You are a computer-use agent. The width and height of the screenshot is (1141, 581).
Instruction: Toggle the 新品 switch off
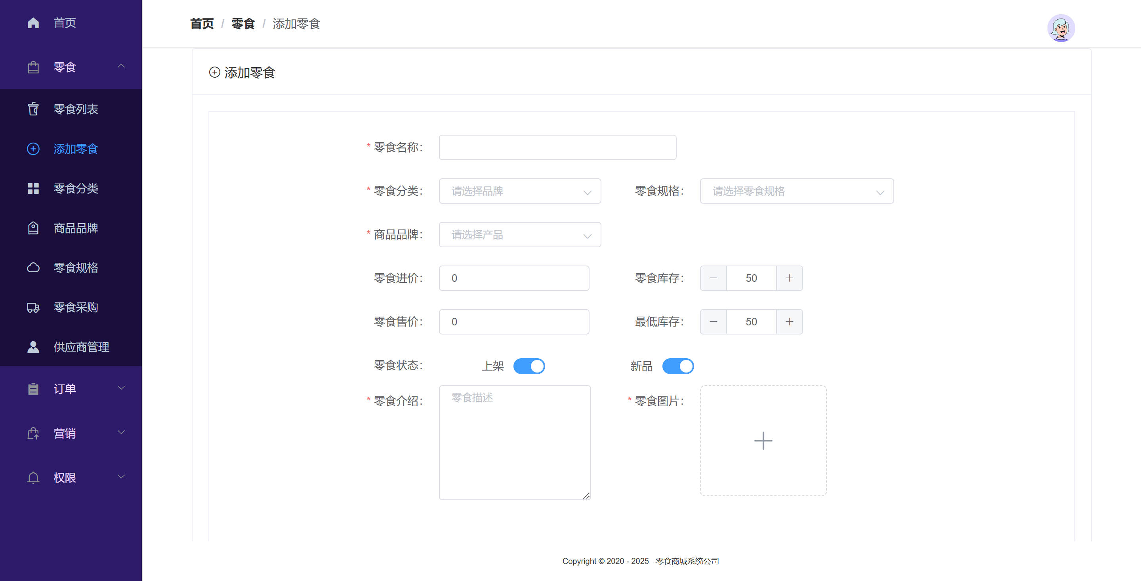(x=678, y=367)
